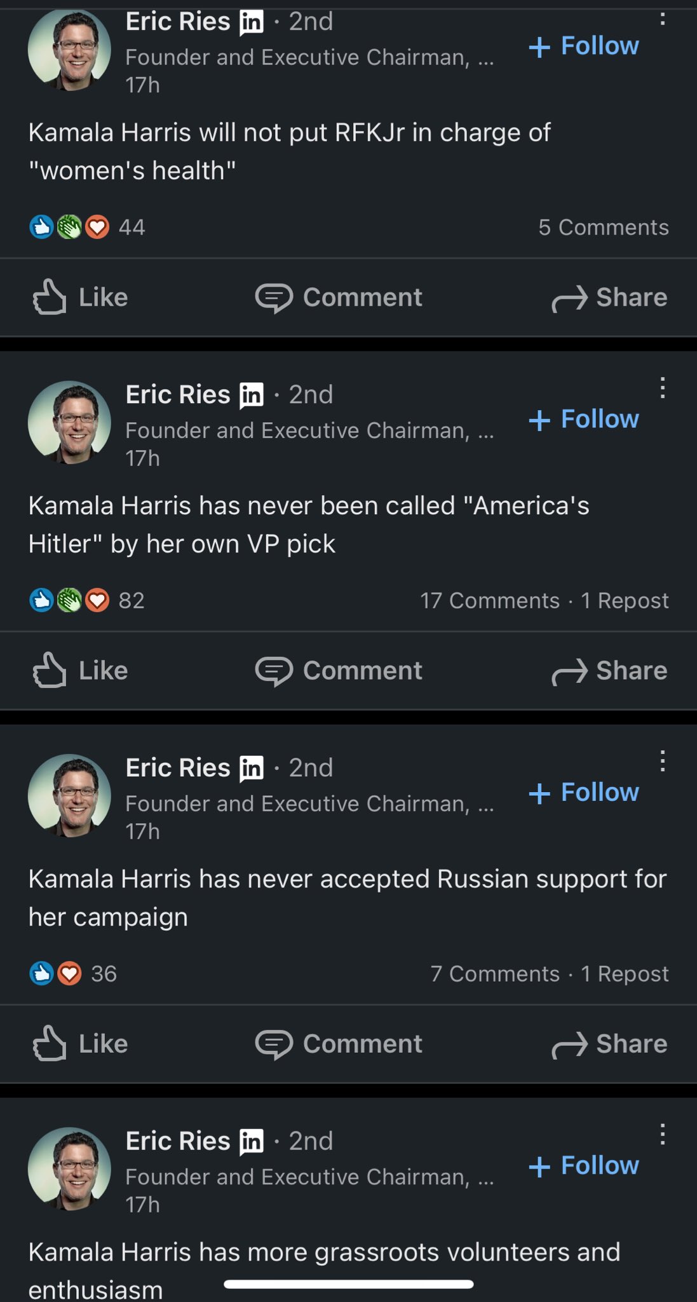Image resolution: width=697 pixels, height=1302 pixels.
Task: View reactions count 82
Action: 131,601
